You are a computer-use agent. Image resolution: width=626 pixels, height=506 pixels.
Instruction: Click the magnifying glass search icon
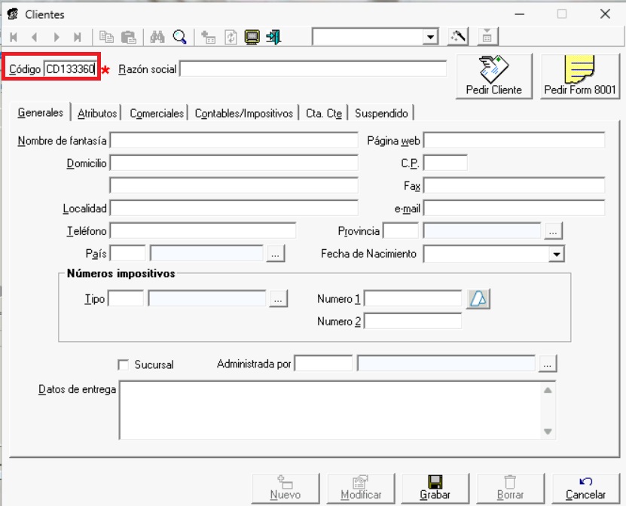179,37
